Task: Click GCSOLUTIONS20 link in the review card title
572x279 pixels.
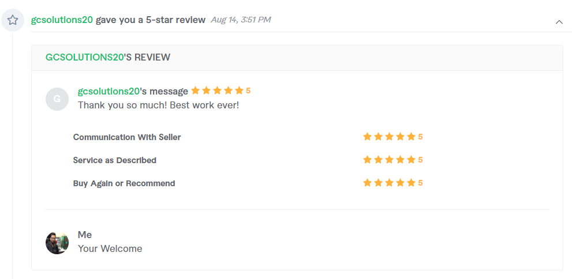Action: [x=85, y=57]
